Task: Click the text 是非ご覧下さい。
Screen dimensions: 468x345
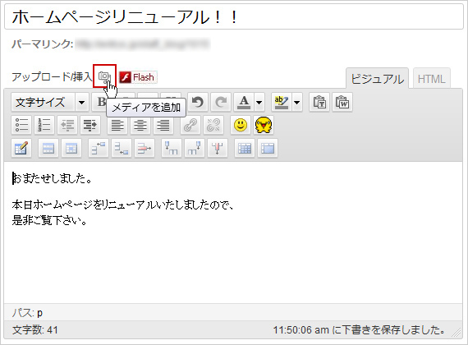Action: 50,220
